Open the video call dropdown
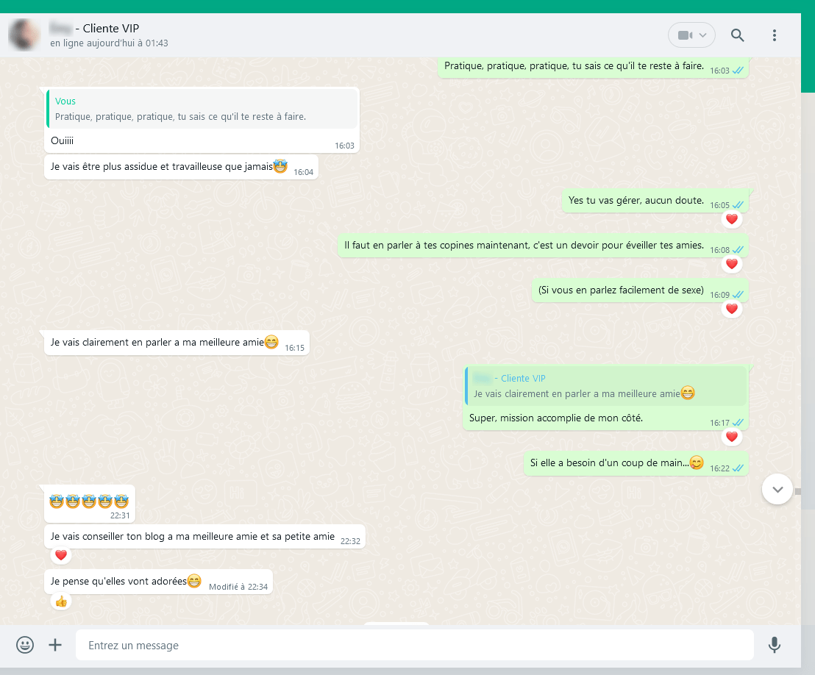815x675 pixels. point(691,35)
